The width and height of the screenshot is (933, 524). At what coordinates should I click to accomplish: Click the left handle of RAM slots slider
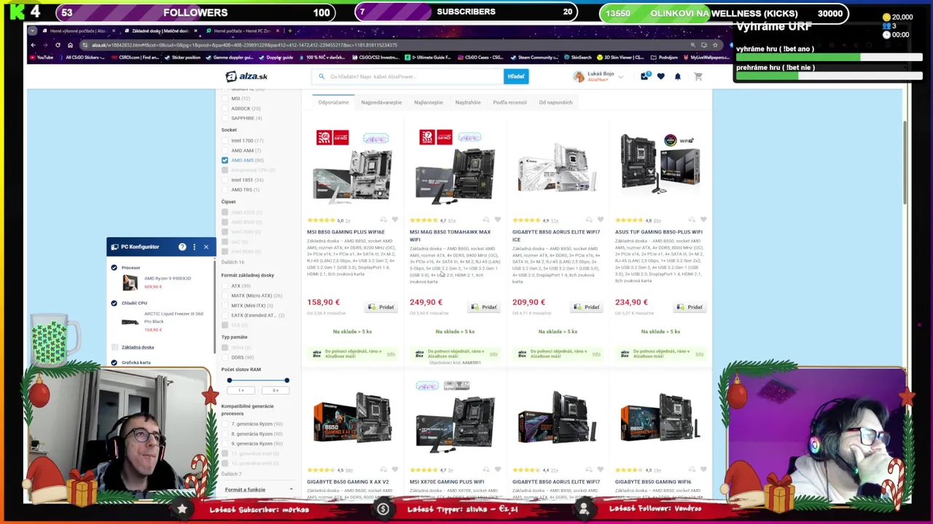229,380
